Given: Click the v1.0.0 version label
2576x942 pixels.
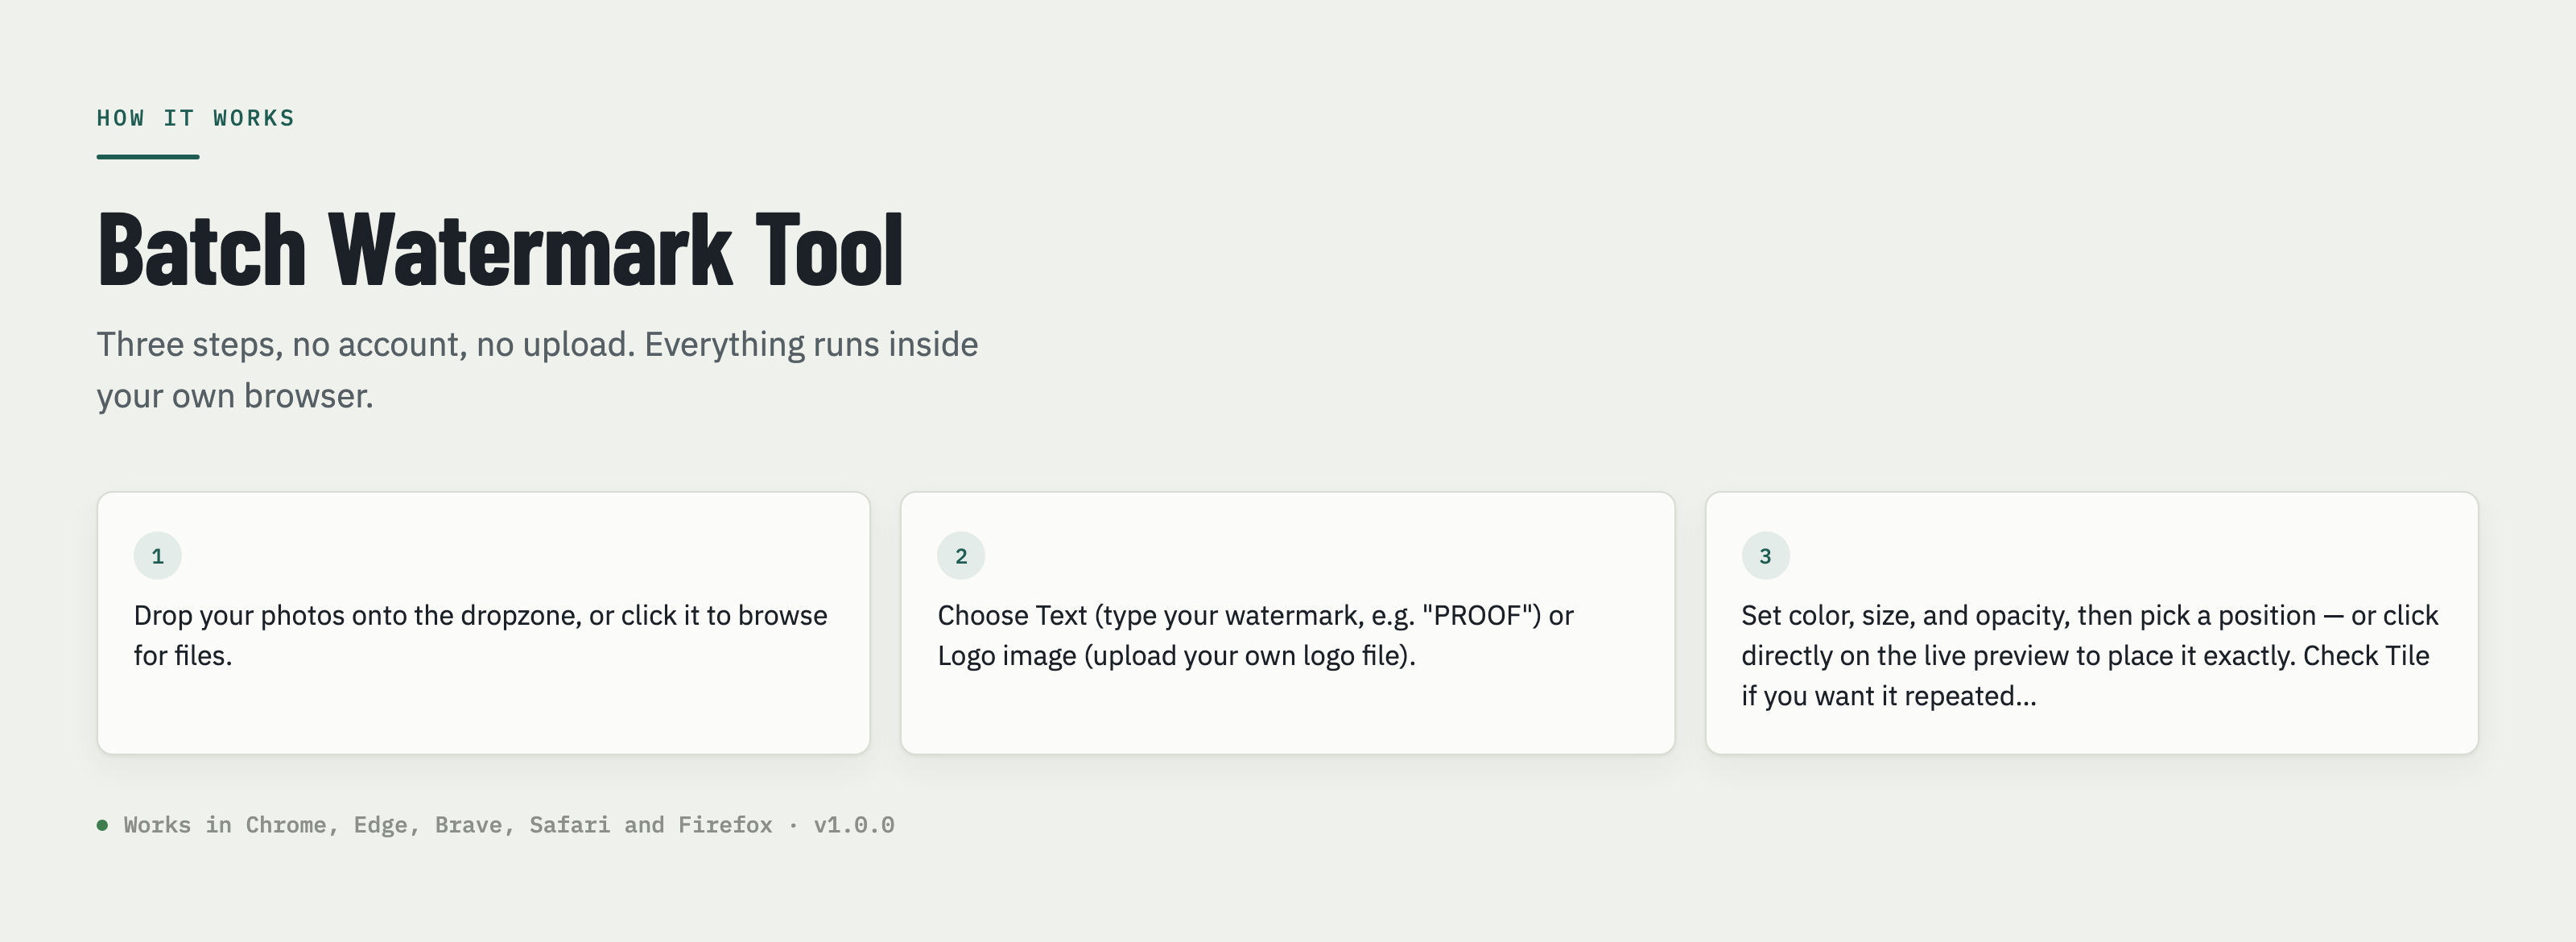Looking at the screenshot, I should click(854, 825).
